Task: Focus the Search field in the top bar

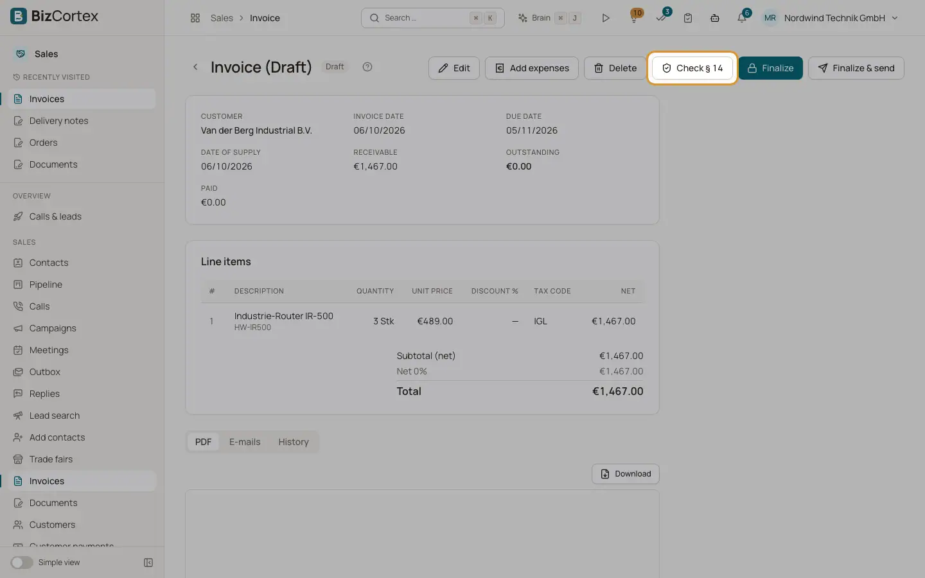Action: pos(433,18)
